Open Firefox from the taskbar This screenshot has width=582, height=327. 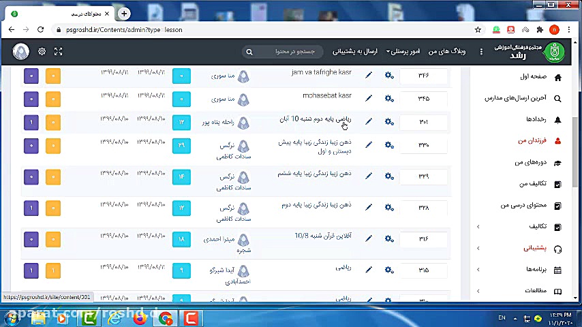140,318
